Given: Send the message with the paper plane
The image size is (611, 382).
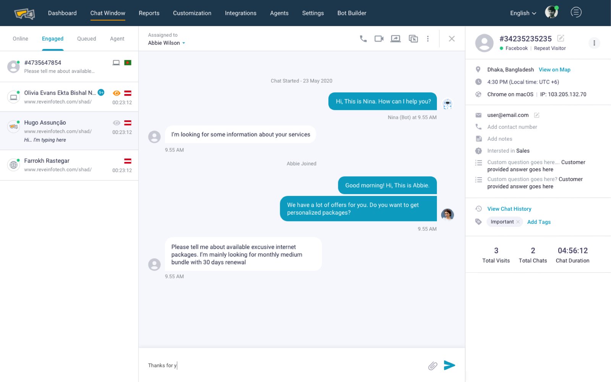Looking at the screenshot, I should tap(449, 365).
